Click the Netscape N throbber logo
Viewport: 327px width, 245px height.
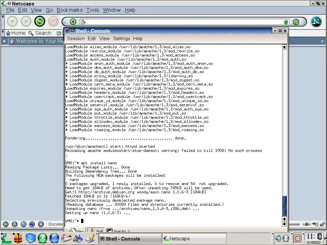pos(316,22)
